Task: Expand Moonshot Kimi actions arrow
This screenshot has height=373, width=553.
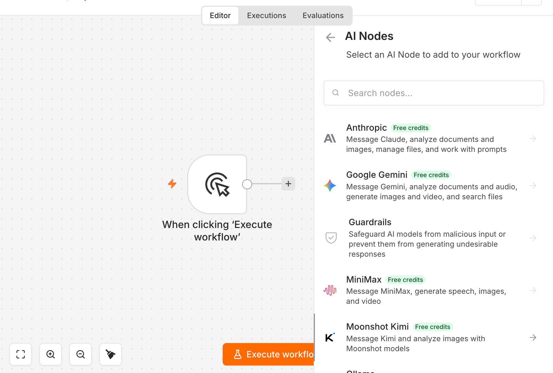Action: coord(533,337)
